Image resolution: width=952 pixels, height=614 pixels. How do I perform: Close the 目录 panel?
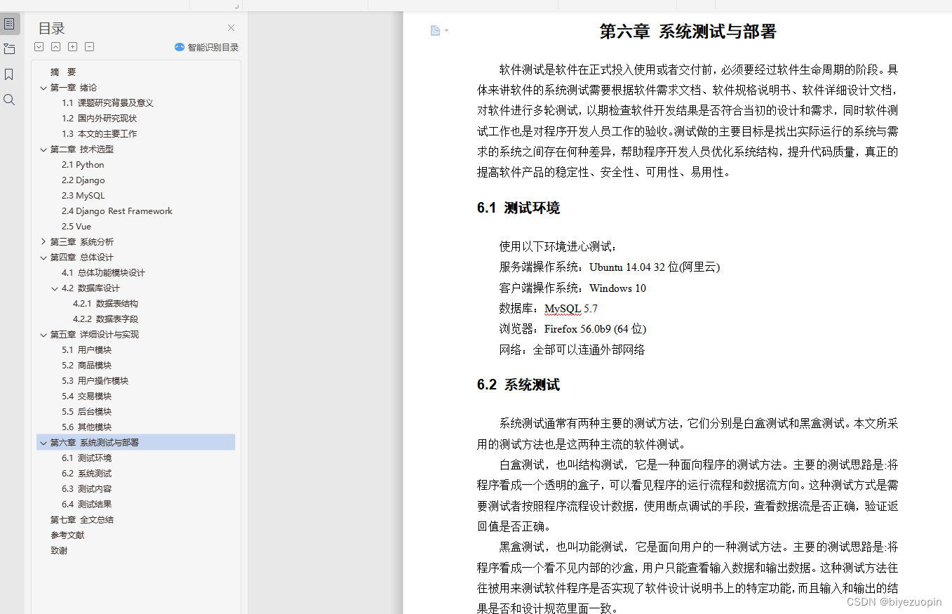[x=231, y=28]
